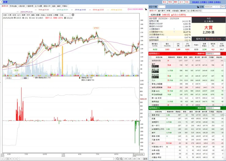Zoom out the chart with the minus magnifier
226x161 pixels.
coord(118,159)
